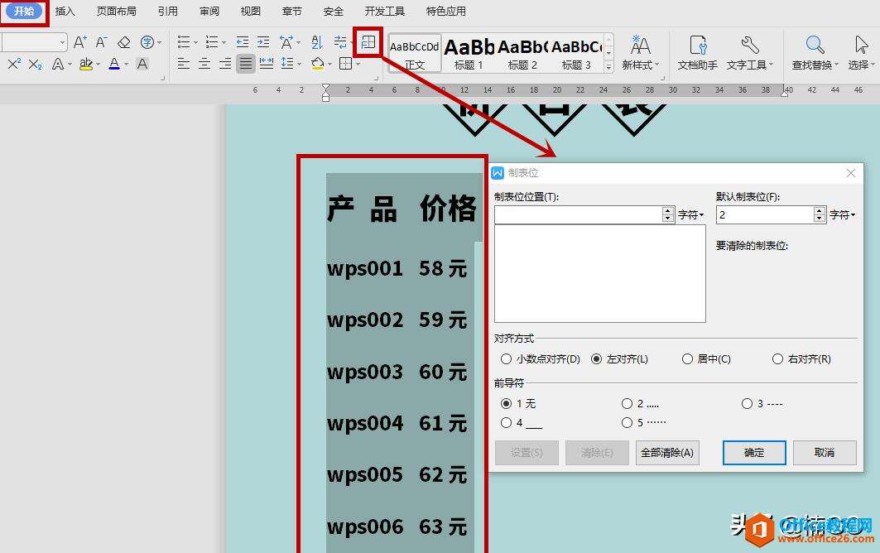Open default tab unit 字符 dropdown
Screen dimensions: 880x553
pyautogui.click(x=843, y=215)
